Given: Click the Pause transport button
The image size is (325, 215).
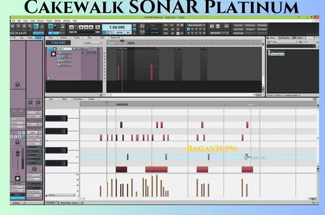Looking at the screenshot, I should click(86, 27).
